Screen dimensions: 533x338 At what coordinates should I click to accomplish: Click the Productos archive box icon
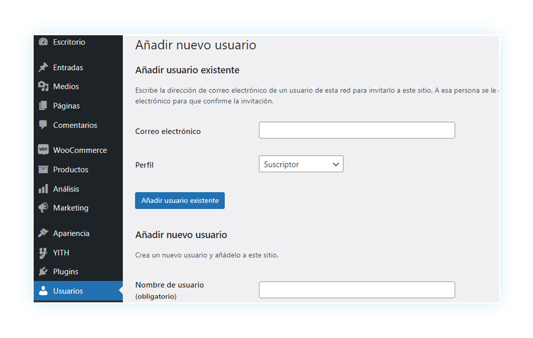43,169
